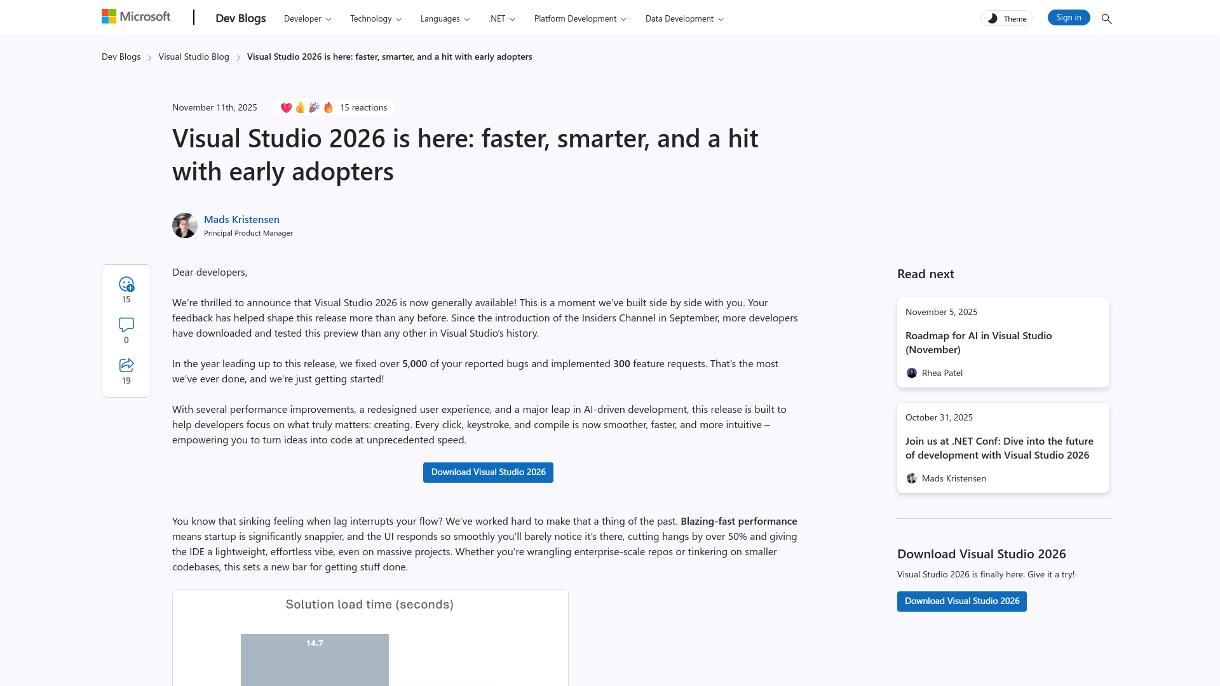
Task: Add a reaction using the smiley-plus icon
Action: (126, 285)
